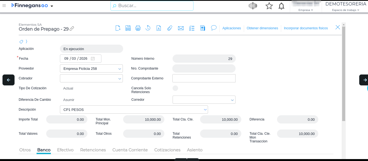
Task: Send by email using the envelope icon
Action: tap(181, 28)
